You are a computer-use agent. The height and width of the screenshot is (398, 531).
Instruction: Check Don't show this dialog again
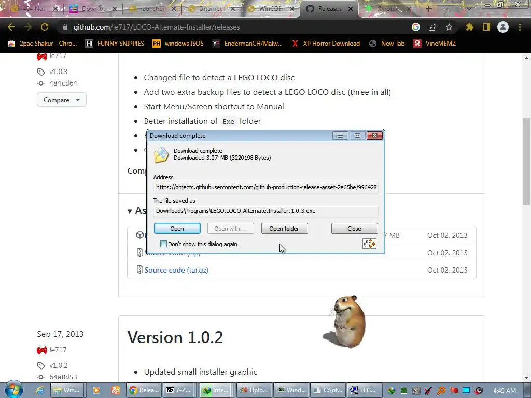pos(163,244)
